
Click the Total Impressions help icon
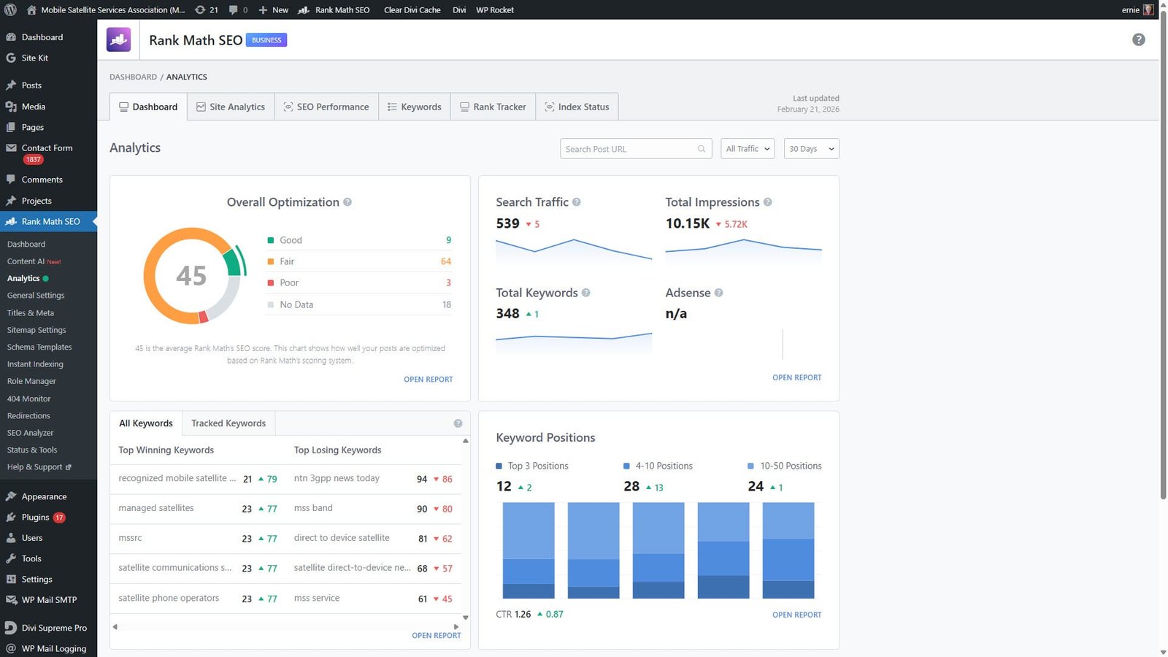pos(767,202)
